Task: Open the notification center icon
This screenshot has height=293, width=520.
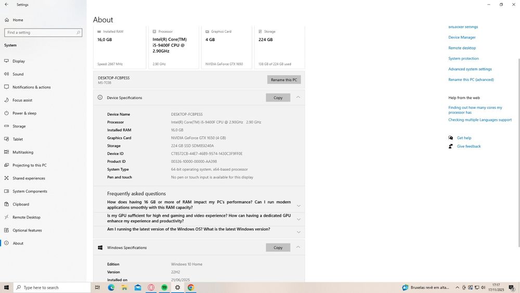Action: coord(512,287)
